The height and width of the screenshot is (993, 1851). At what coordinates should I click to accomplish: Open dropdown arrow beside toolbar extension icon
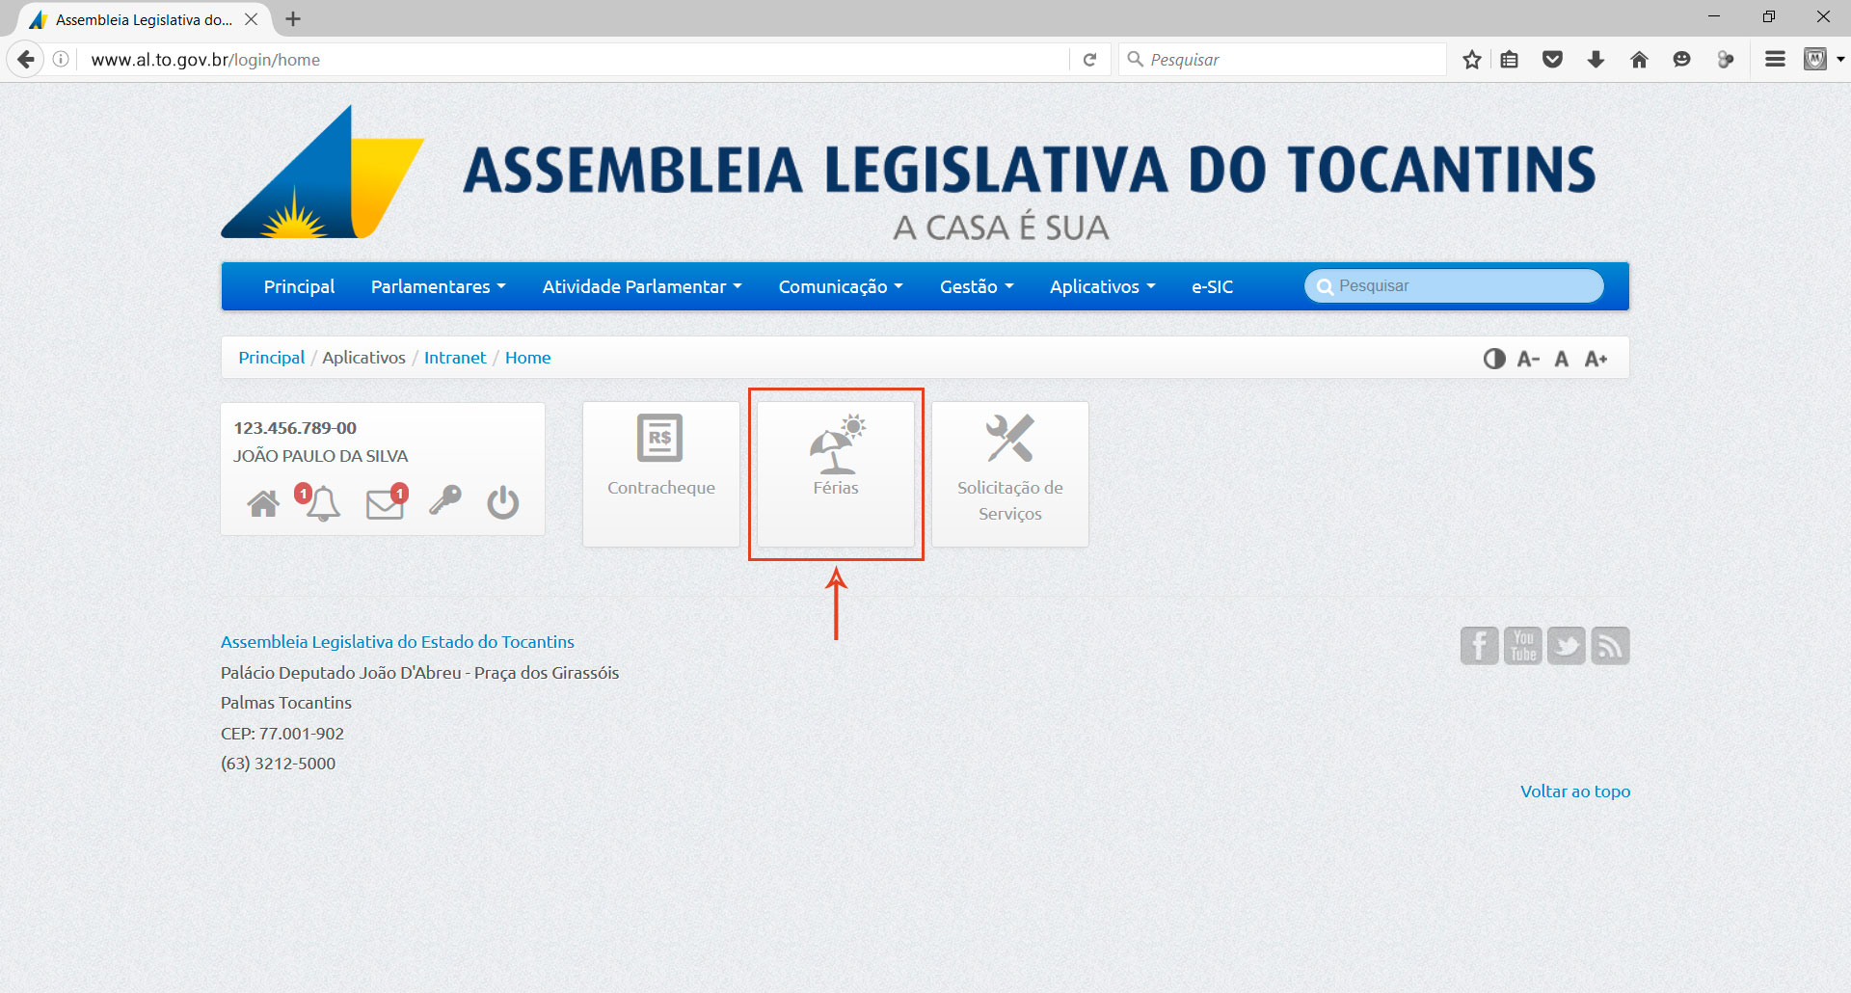coord(1840,60)
